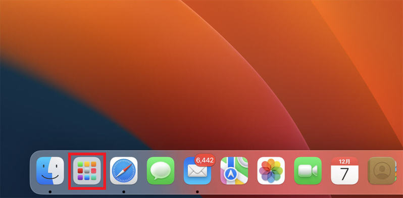Click the red outline around Launchpad
This screenshot has width=403, height=198.
(x=87, y=154)
